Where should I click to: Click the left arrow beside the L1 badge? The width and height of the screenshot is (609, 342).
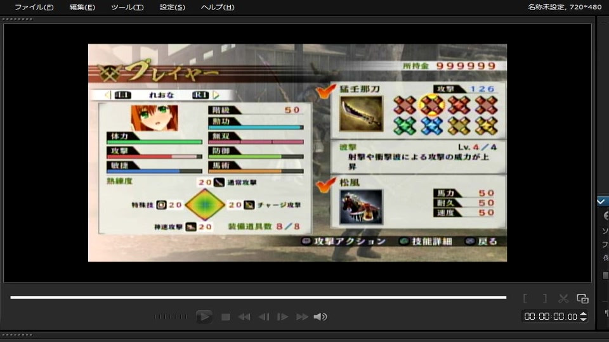108,95
